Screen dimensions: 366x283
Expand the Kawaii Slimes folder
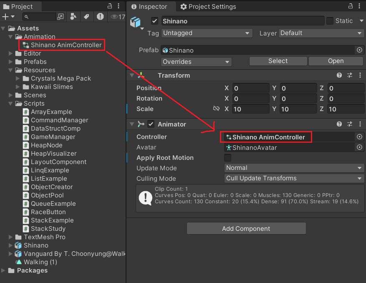(x=18, y=87)
